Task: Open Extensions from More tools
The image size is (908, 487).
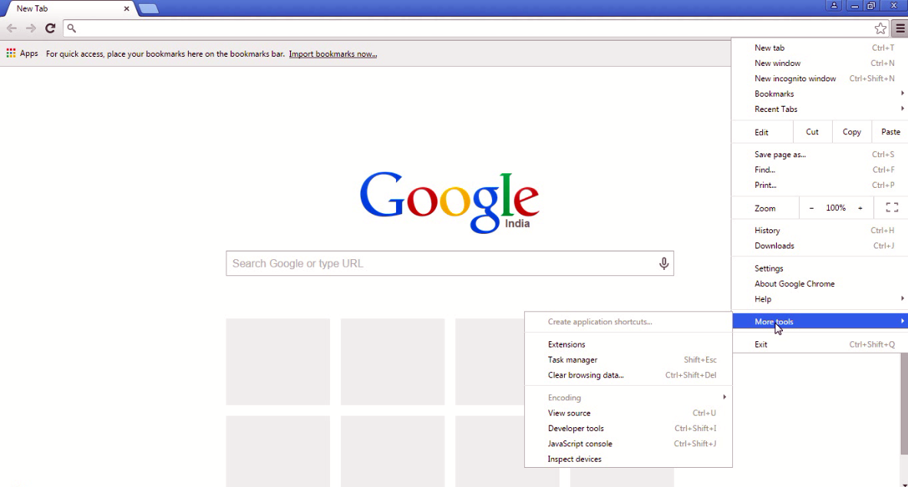Action: pyautogui.click(x=629, y=344)
